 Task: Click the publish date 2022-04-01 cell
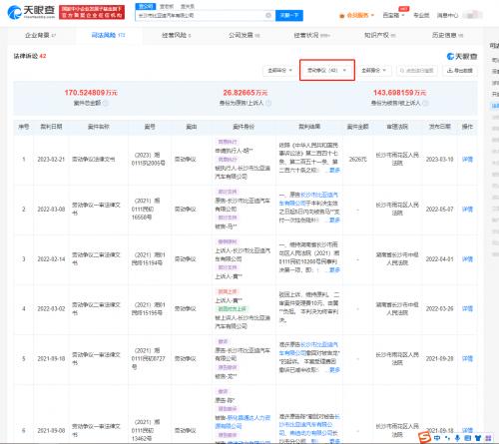pyautogui.click(x=439, y=259)
